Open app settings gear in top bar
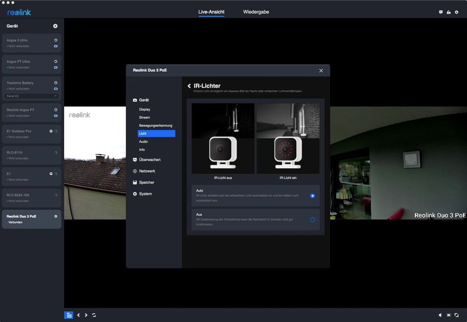This screenshot has width=467, height=322. [456, 12]
